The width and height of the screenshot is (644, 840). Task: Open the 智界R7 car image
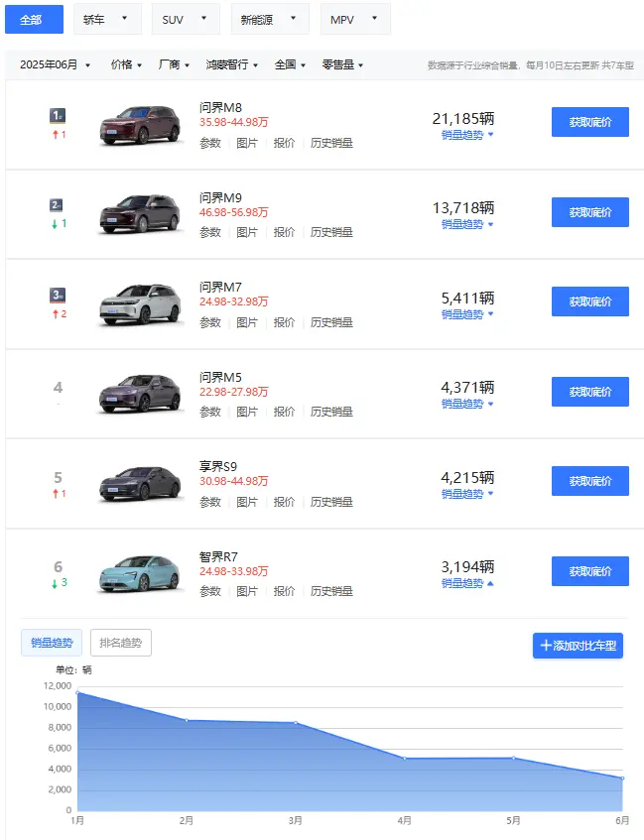click(x=140, y=573)
